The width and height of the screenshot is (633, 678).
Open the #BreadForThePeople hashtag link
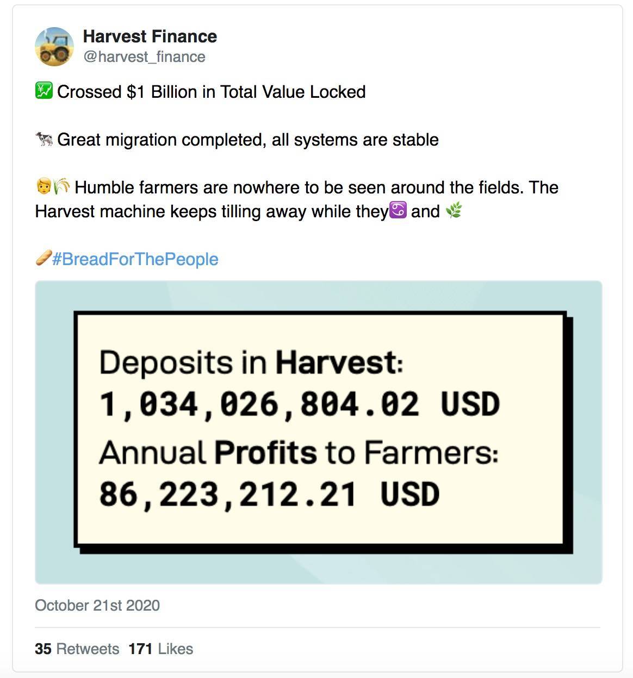(x=133, y=259)
